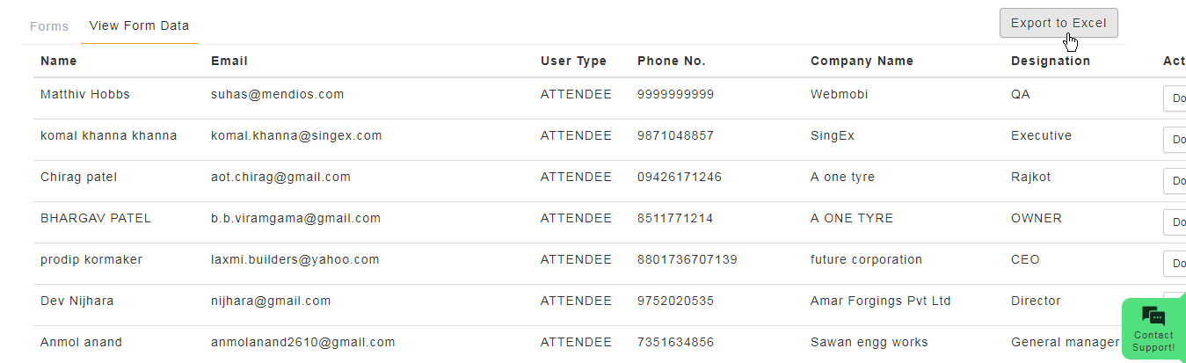Click the User Type column header
Viewport: 1186px width, 363px height.
coord(573,61)
